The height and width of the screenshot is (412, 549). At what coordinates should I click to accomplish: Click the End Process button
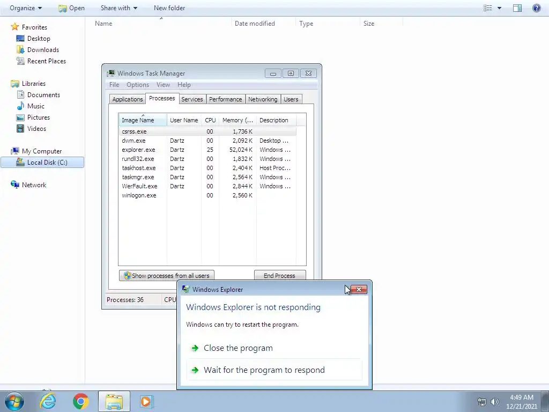click(x=280, y=275)
